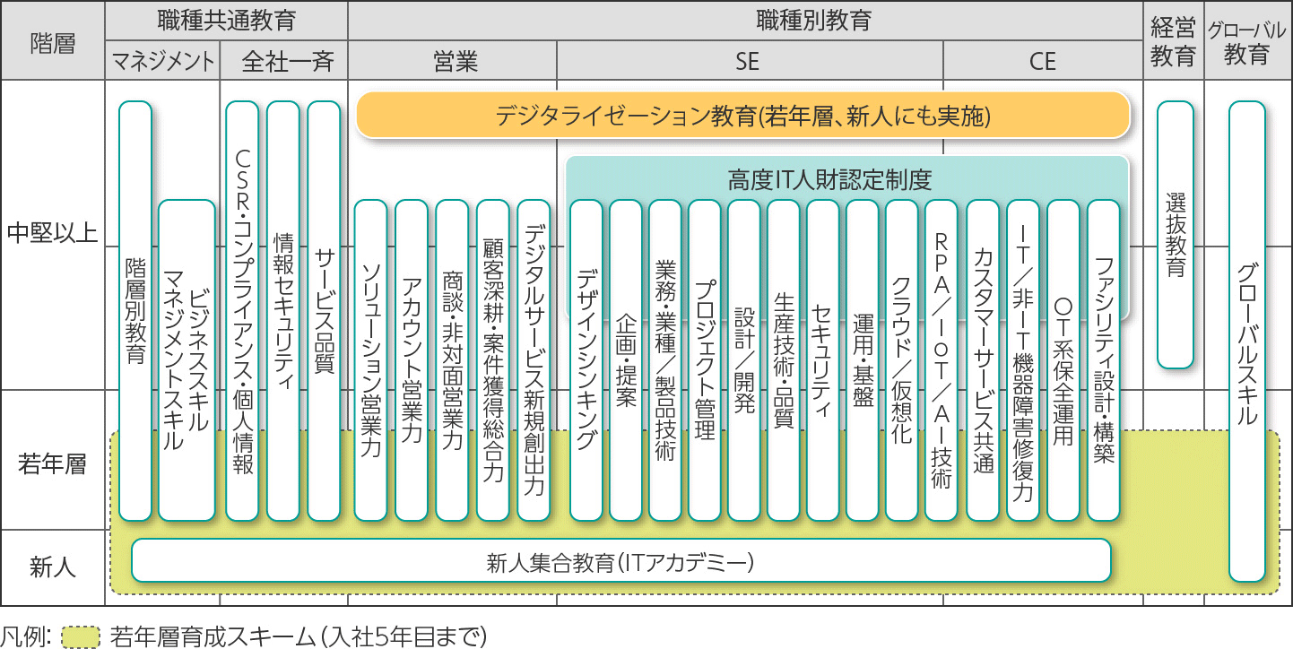
Task: Select the 顧客深耕・案件獲得総合力 box
Action: point(493,360)
